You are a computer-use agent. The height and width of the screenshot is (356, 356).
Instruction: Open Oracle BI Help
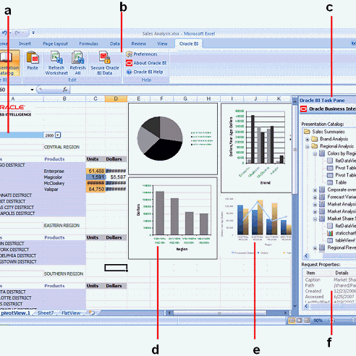(145, 72)
